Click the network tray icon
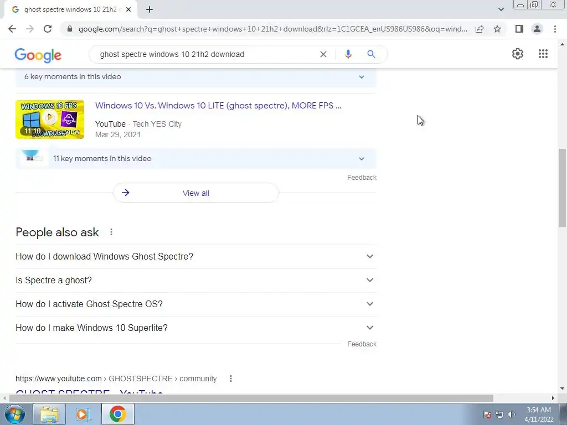 pyautogui.click(x=499, y=414)
